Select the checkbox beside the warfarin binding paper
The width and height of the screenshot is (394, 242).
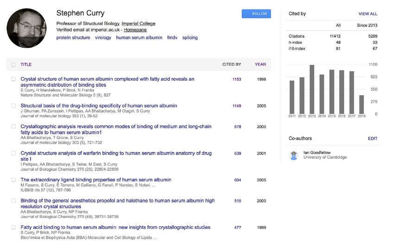(x=13, y=153)
